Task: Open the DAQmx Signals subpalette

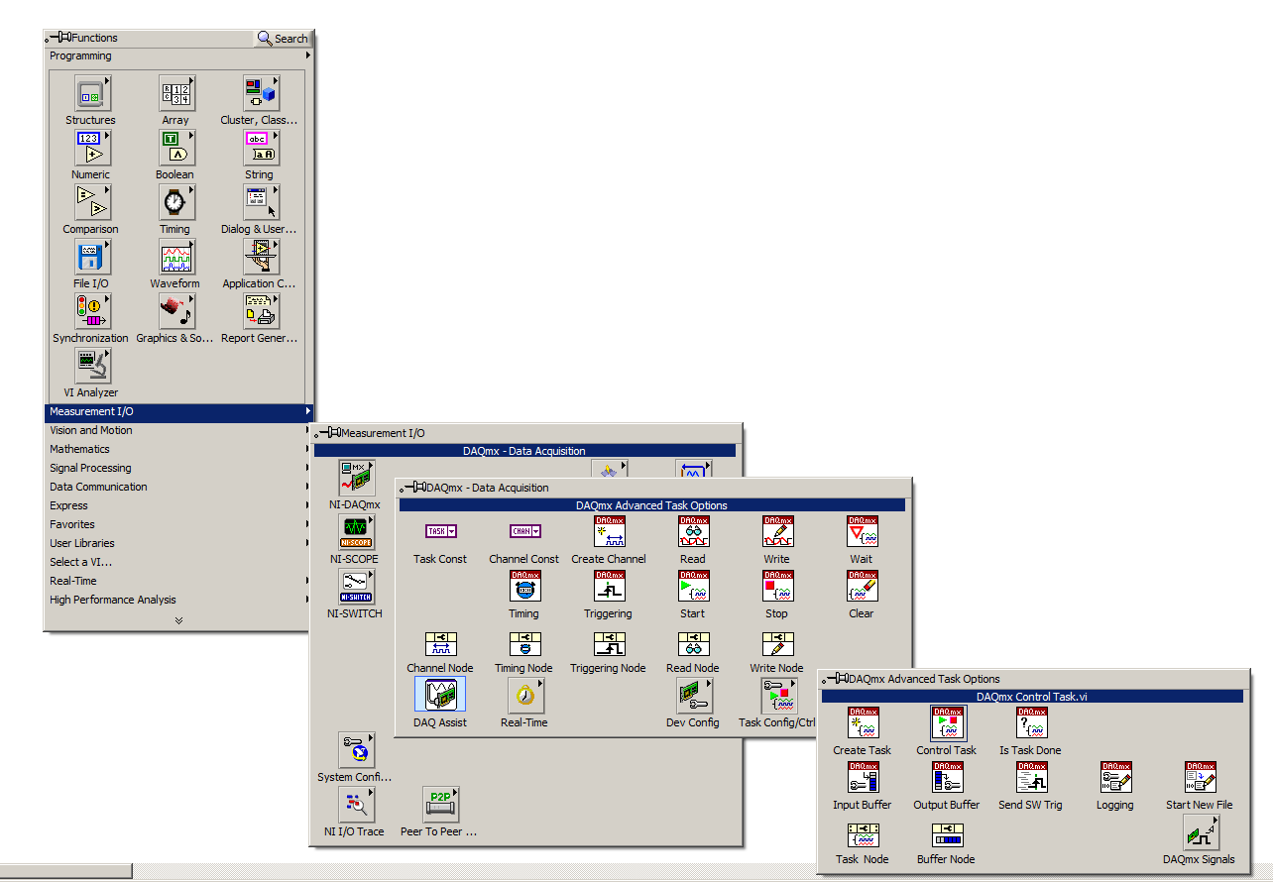Action: [x=1200, y=832]
